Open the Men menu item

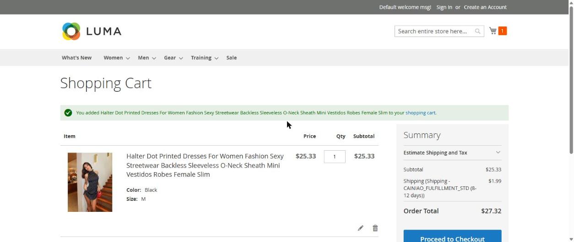[x=143, y=58]
